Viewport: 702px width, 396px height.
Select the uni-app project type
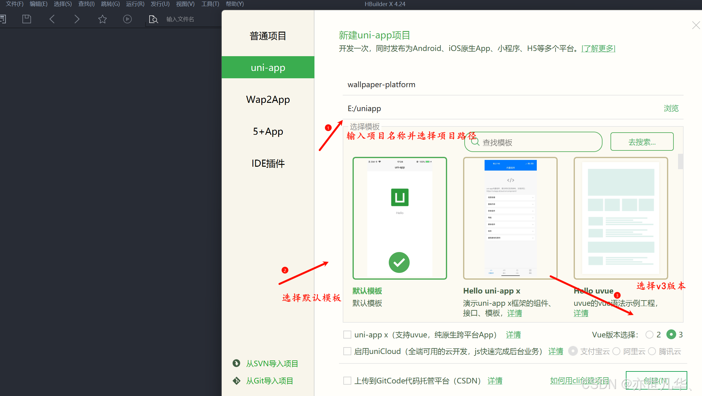pyautogui.click(x=268, y=67)
